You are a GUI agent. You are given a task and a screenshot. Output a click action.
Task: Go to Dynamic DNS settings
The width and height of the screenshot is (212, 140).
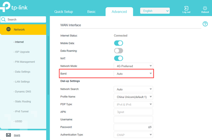click(x=22, y=92)
